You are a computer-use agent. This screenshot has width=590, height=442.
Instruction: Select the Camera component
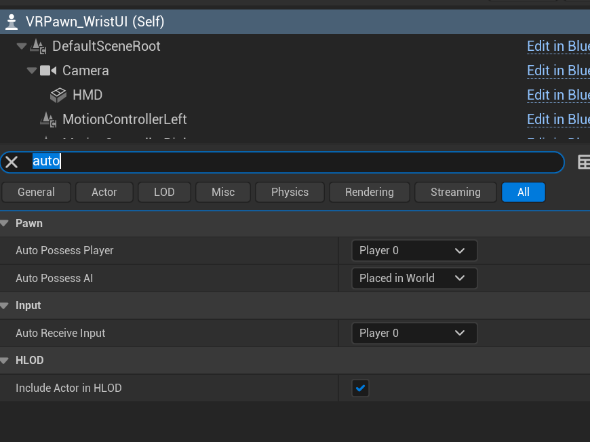tap(85, 71)
